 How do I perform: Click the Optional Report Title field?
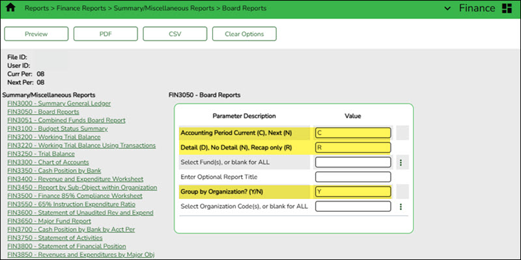[352, 177]
